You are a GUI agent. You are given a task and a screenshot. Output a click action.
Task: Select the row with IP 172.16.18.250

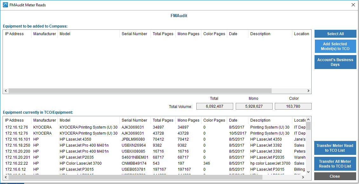154,145
